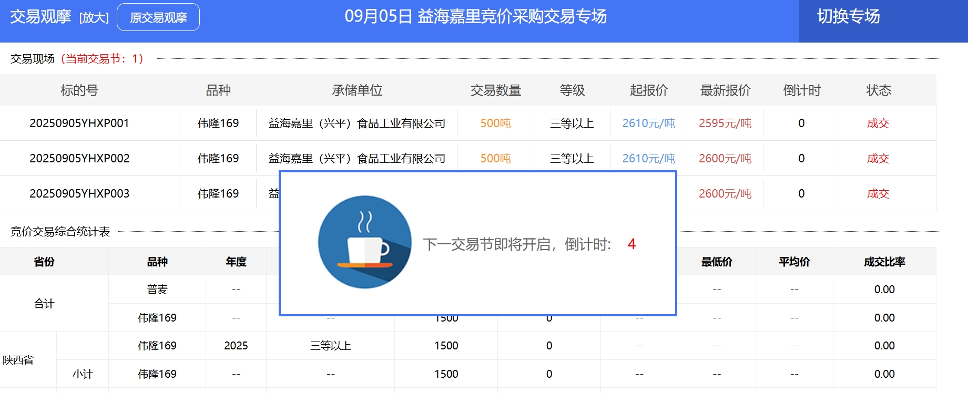Click 三等以上 in the YHXP002 row

pos(572,158)
